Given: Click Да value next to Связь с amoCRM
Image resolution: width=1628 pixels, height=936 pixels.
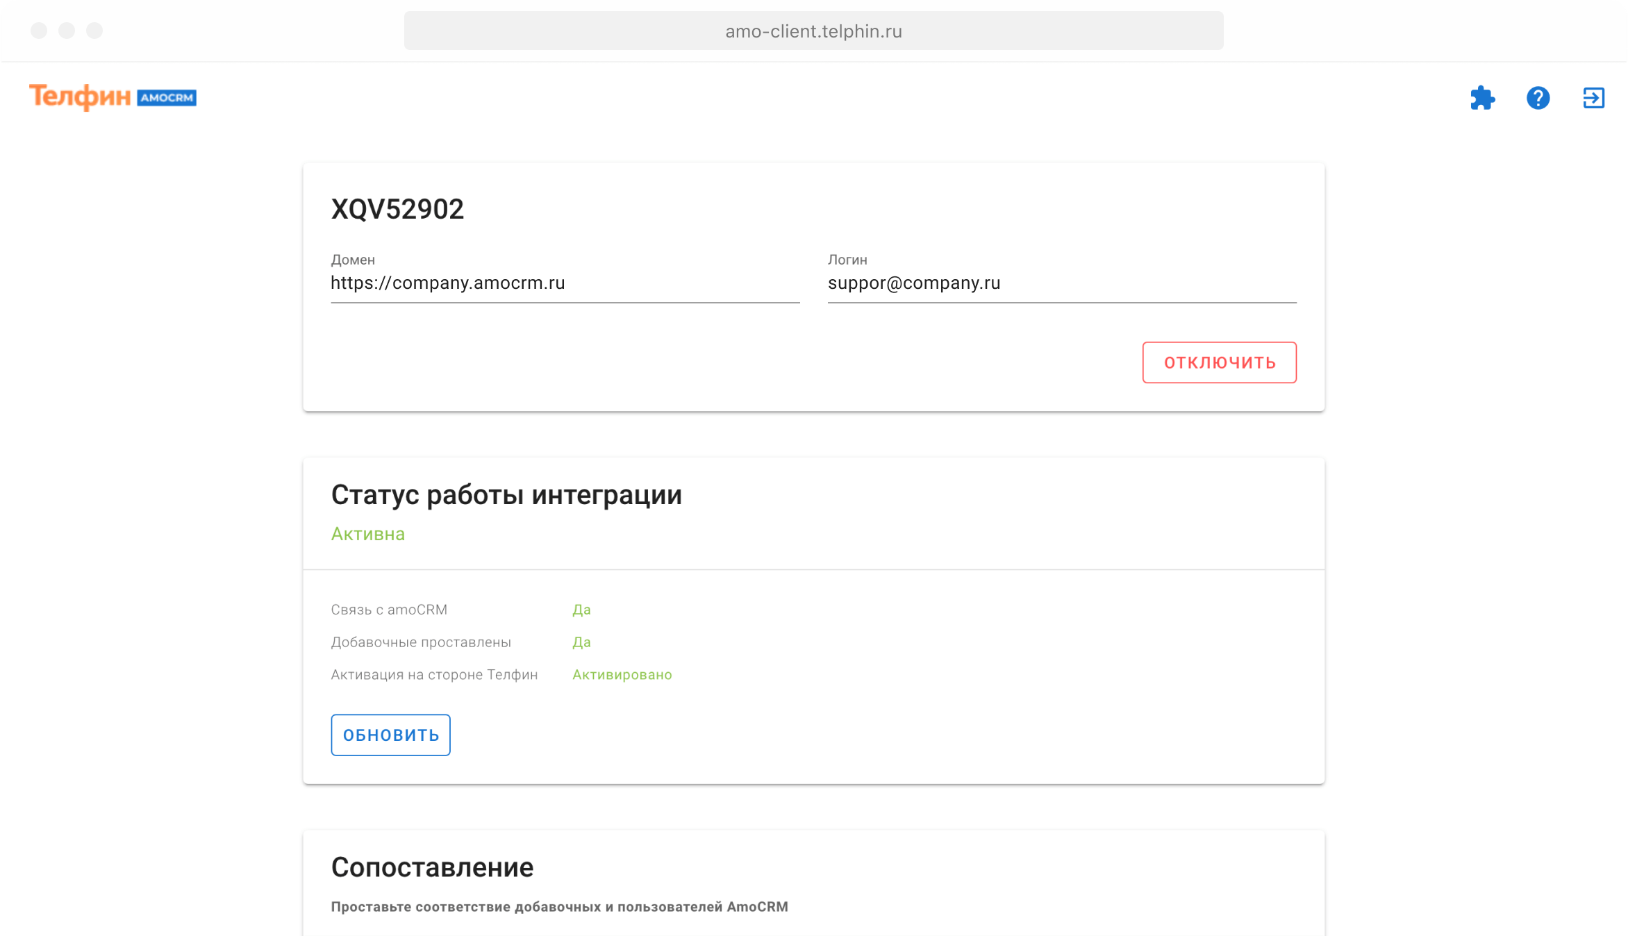Looking at the screenshot, I should (581, 610).
